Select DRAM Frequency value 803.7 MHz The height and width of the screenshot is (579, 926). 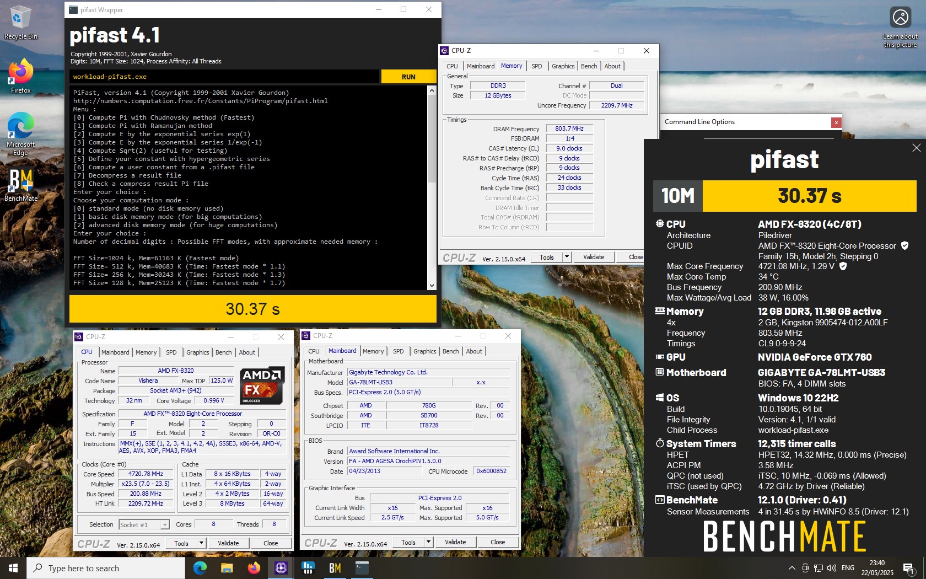pyautogui.click(x=569, y=128)
